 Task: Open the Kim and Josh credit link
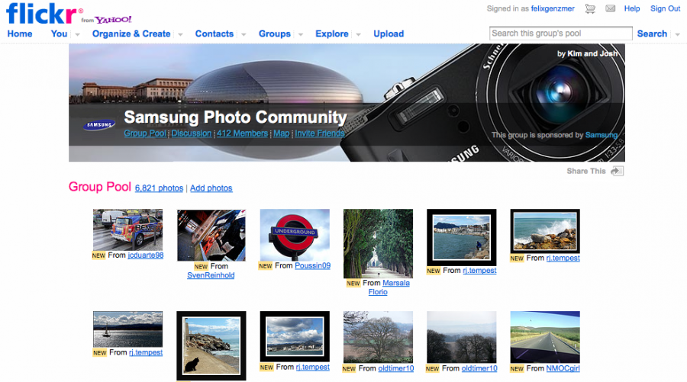point(592,54)
